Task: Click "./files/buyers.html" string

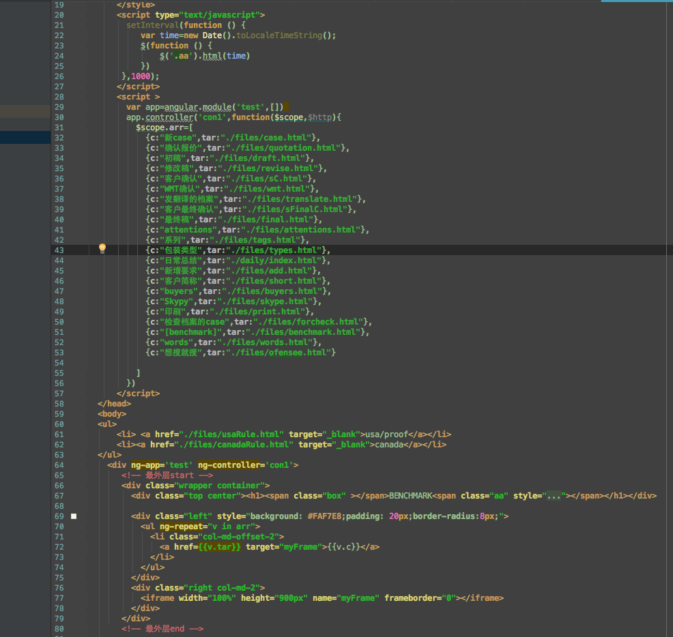Action: pyautogui.click(x=272, y=292)
